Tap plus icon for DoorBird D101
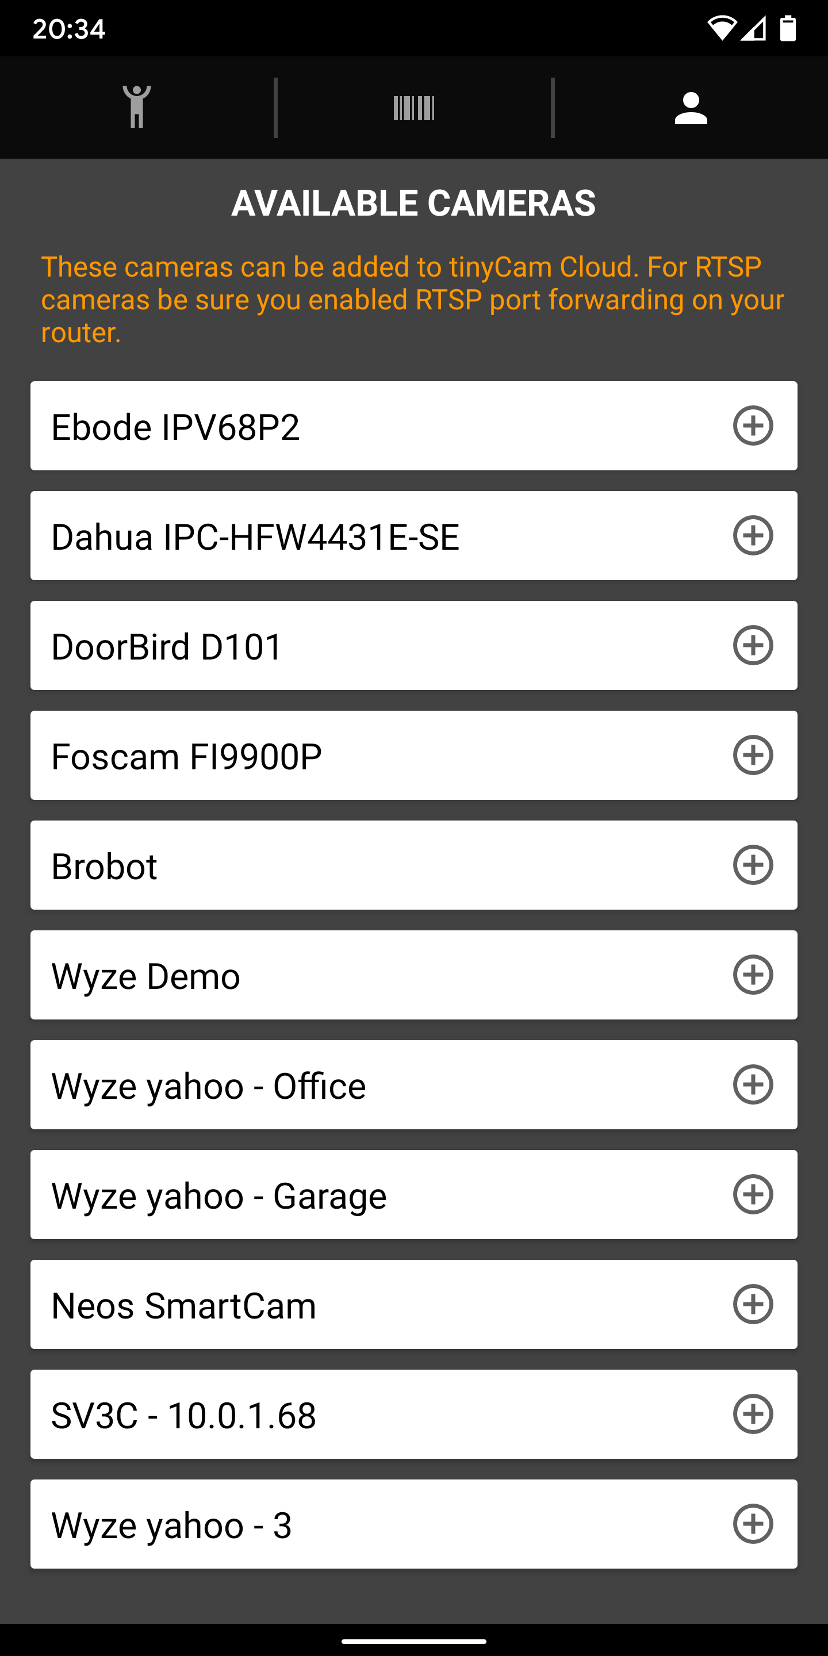Image resolution: width=828 pixels, height=1656 pixels. [x=753, y=645]
